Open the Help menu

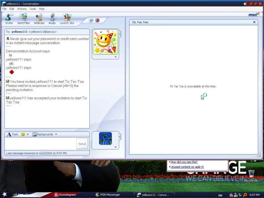pyautogui.click(x=42, y=9)
